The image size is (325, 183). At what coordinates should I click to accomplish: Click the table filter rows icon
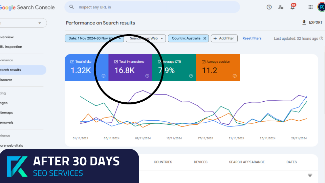(310, 175)
